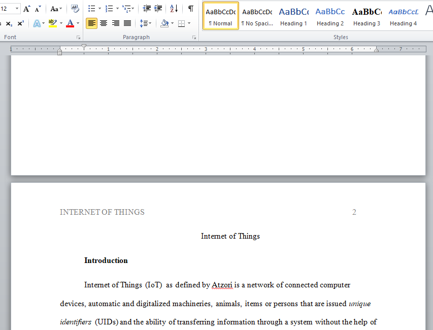This screenshot has width=433, height=330.
Task: Click the Shrink Font button
Action: click(x=38, y=9)
